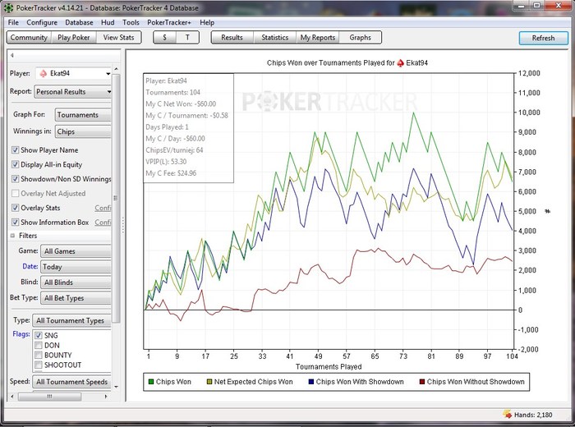The width and height of the screenshot is (575, 427).
Task: Click the sidebar scroll-down arrow
Action: click(117, 387)
